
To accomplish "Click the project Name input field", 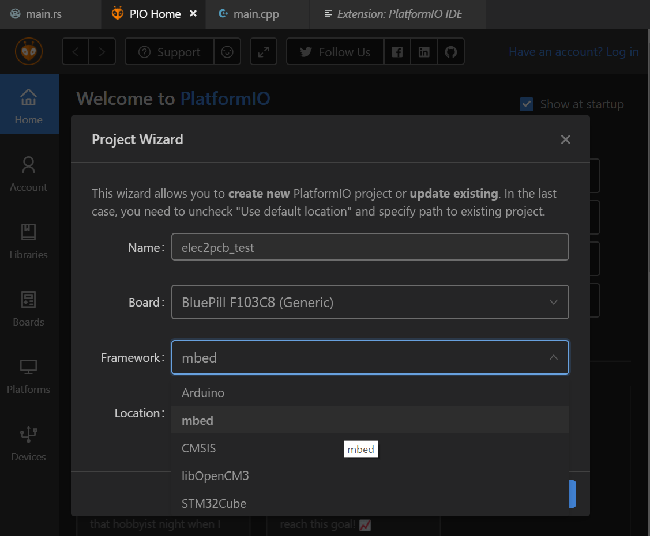I will coord(370,247).
